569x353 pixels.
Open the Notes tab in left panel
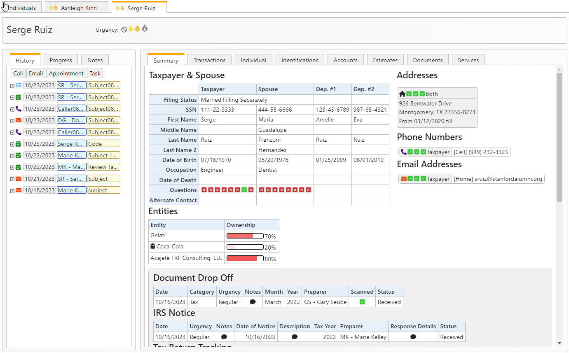(x=95, y=60)
